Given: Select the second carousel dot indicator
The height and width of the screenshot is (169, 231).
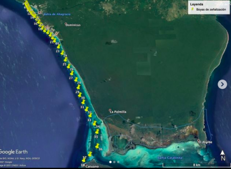Looking at the screenshot, I should [x=114, y=162].
